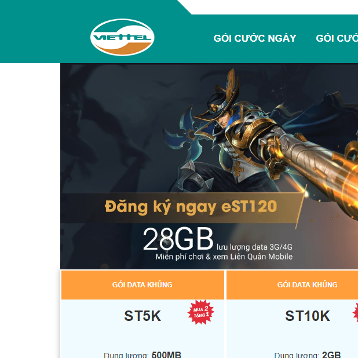Open the ST5K package title
The width and height of the screenshot is (358, 358).
coord(143,316)
